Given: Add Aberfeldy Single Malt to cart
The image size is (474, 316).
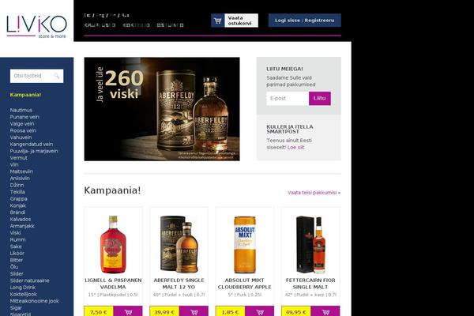Looking at the screenshot, I should [194, 312].
